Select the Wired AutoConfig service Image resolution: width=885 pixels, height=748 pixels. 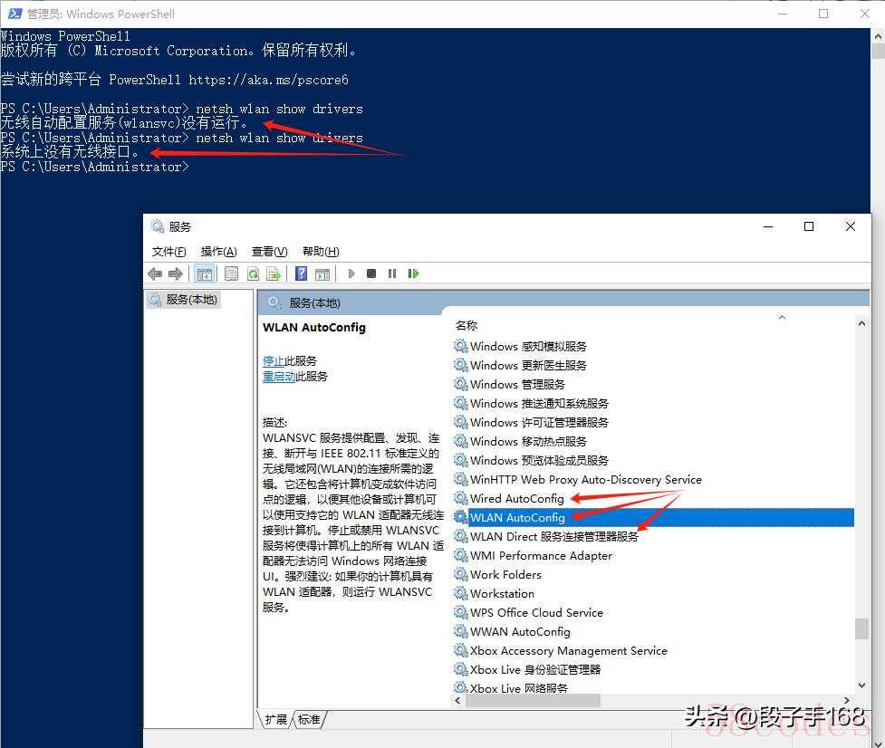[x=516, y=499]
